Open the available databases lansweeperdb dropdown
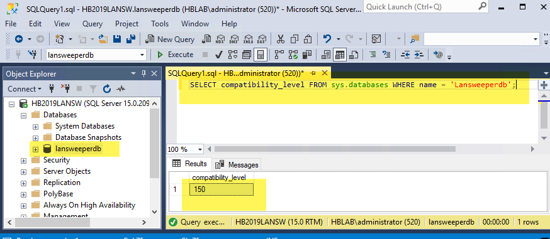Viewport: 550px width, 239px height. (142, 55)
